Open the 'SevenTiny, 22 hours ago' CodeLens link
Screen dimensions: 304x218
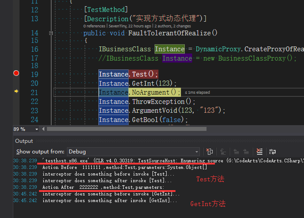point(130,26)
